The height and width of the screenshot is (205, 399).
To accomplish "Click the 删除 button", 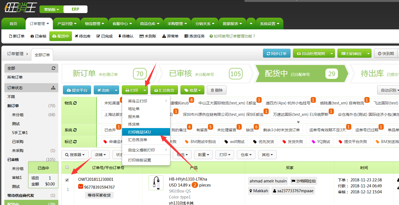I will tap(217, 90).
